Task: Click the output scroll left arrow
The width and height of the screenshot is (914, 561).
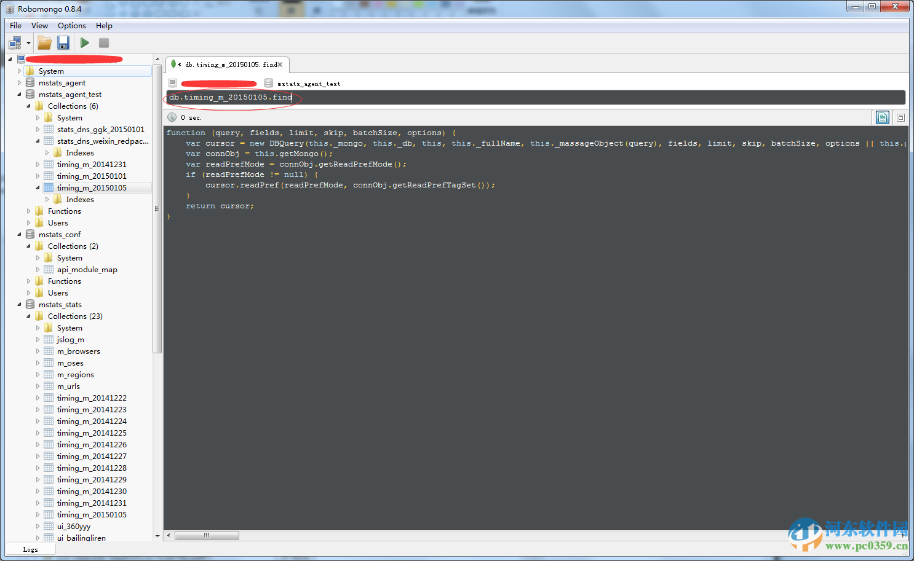Action: click(169, 535)
